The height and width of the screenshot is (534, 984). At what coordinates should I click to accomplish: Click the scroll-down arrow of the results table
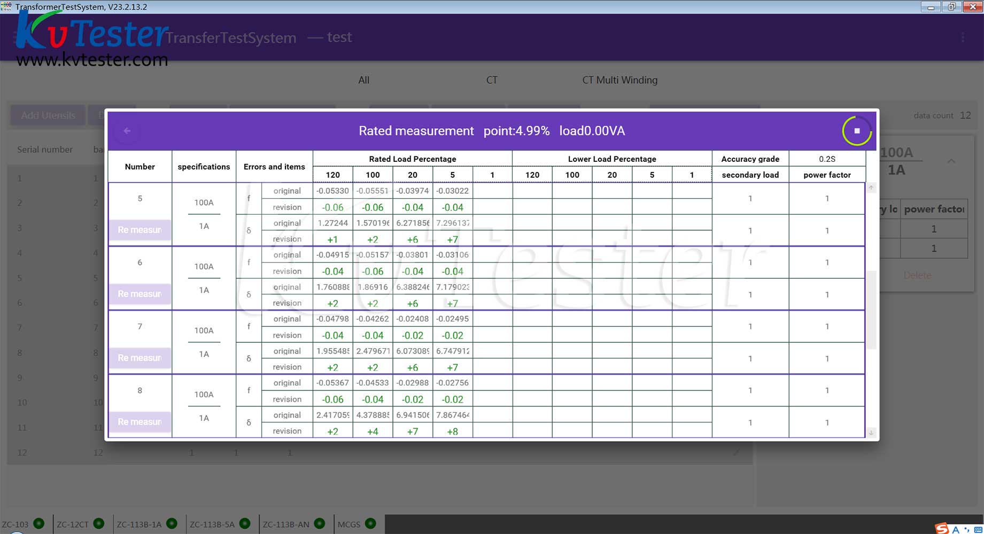click(x=871, y=433)
